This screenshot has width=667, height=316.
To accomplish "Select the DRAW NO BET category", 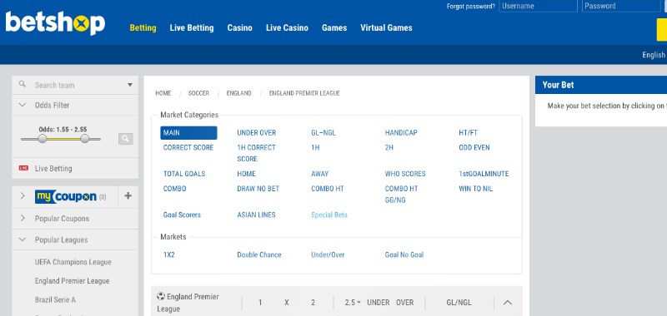I will tap(258, 189).
